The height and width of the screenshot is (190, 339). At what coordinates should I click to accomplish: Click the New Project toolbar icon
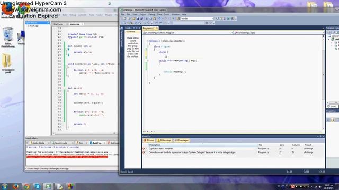[124, 19]
